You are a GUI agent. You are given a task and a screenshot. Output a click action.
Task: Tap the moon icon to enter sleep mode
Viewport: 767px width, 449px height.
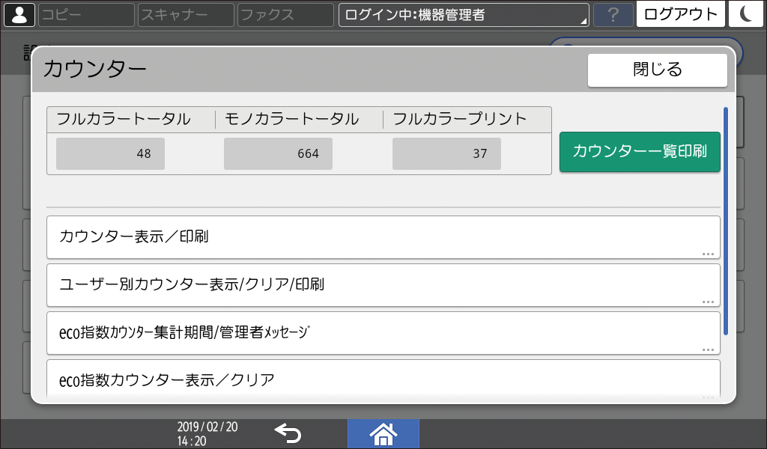746,13
